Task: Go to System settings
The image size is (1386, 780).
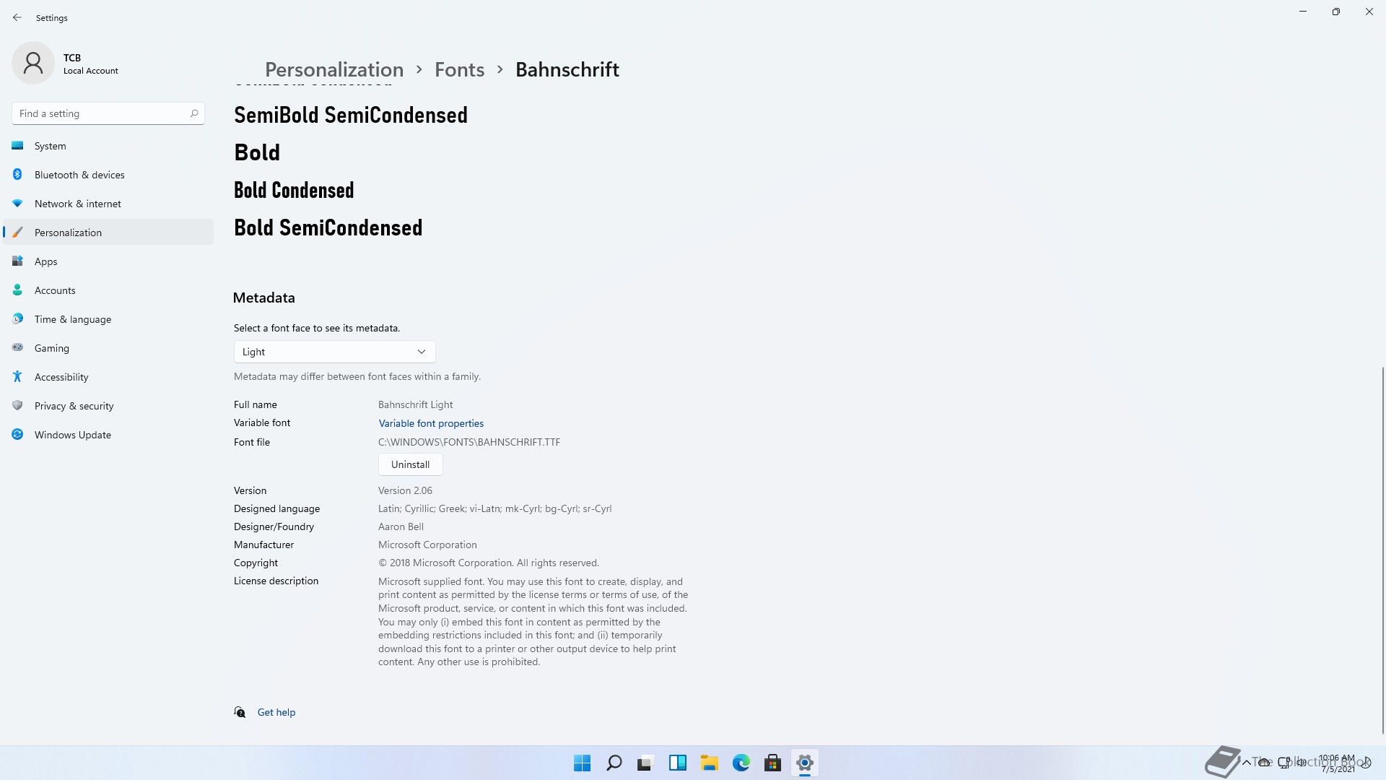Action: click(108, 146)
